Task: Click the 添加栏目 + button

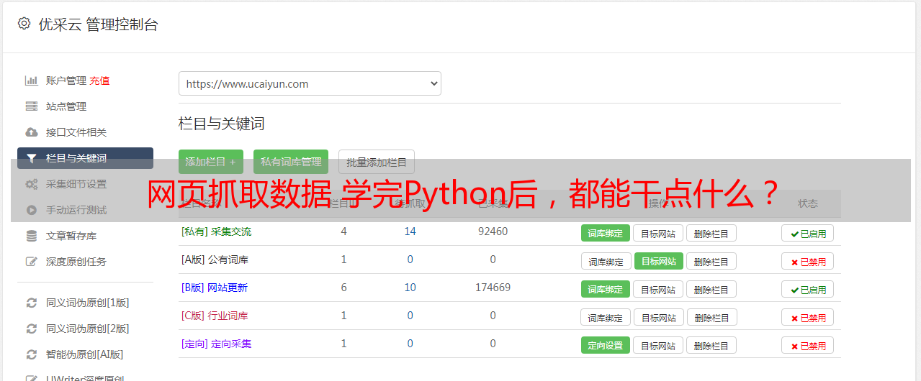Action: (211, 162)
